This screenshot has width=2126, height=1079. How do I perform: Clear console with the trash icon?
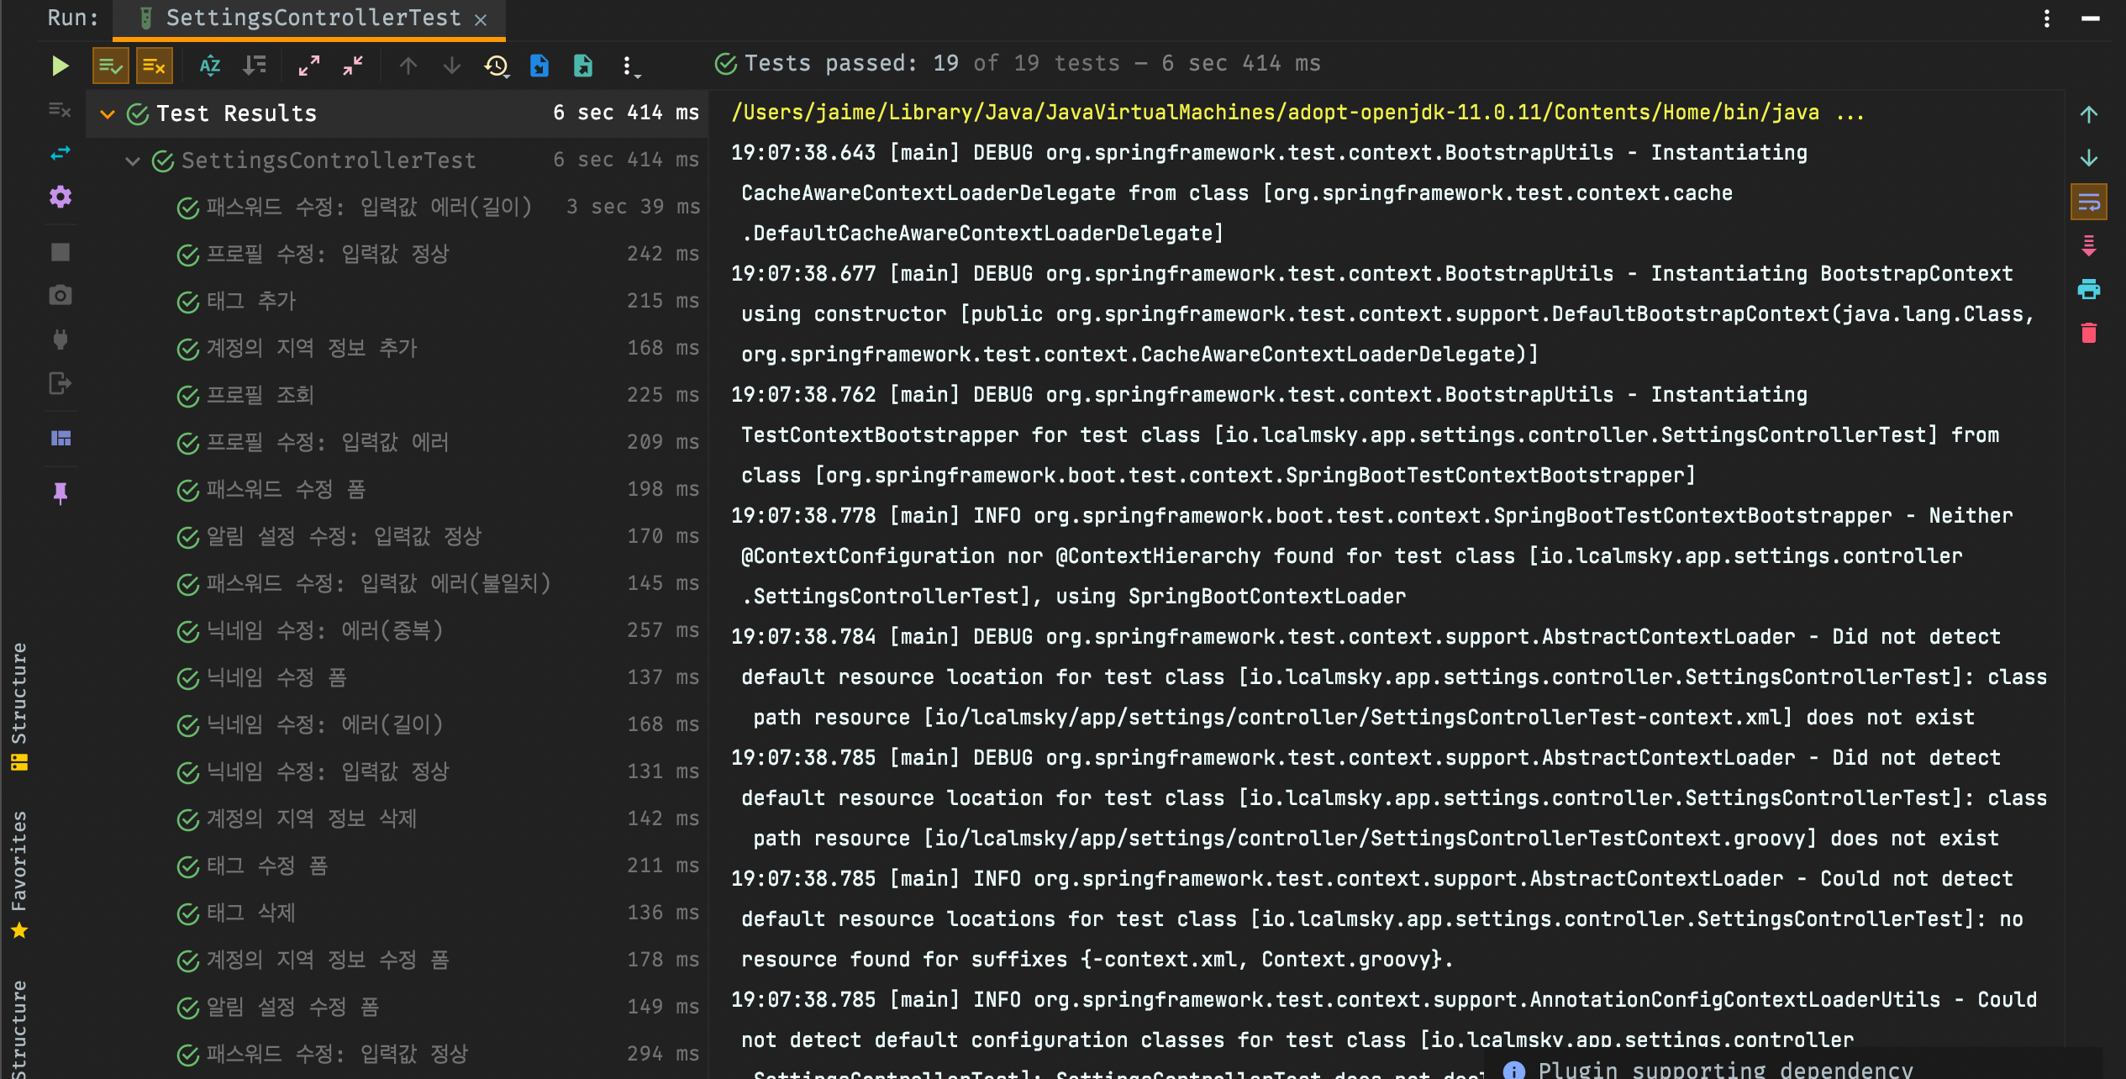click(x=2088, y=333)
